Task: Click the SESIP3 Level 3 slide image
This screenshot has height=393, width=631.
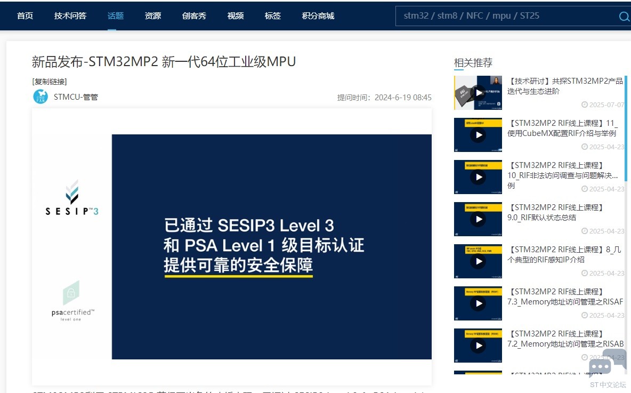Action: coord(272,246)
